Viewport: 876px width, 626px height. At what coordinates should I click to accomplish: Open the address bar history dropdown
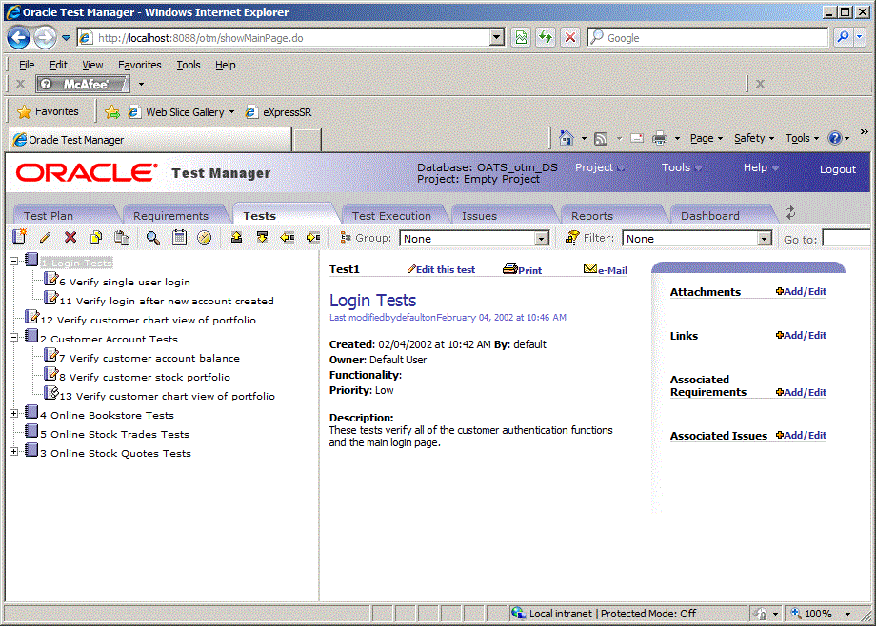coord(497,37)
